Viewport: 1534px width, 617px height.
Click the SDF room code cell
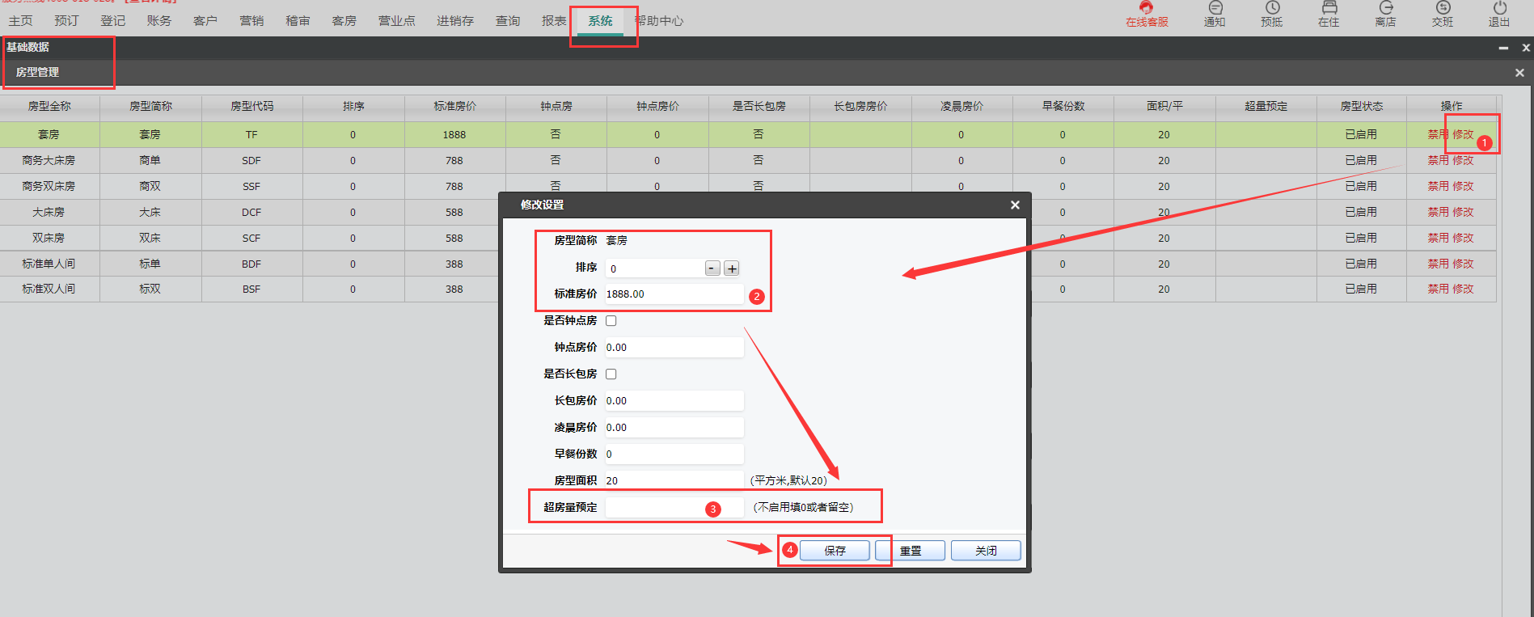(x=251, y=160)
